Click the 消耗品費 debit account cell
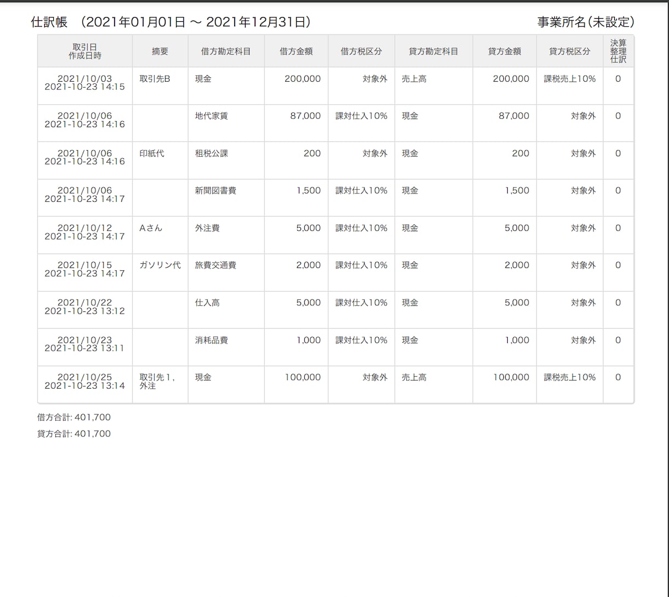 tap(226, 347)
